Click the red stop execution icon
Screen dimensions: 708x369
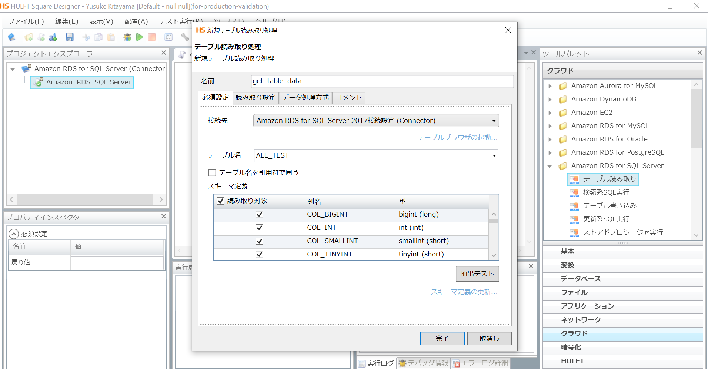(152, 37)
